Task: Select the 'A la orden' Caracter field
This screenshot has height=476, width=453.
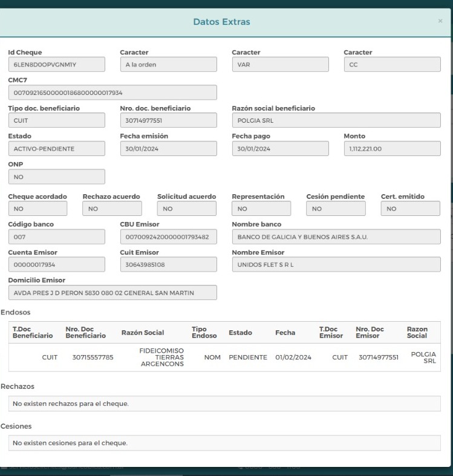Action: pos(169,64)
